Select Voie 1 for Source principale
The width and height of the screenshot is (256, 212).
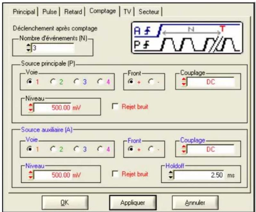(x=30, y=81)
